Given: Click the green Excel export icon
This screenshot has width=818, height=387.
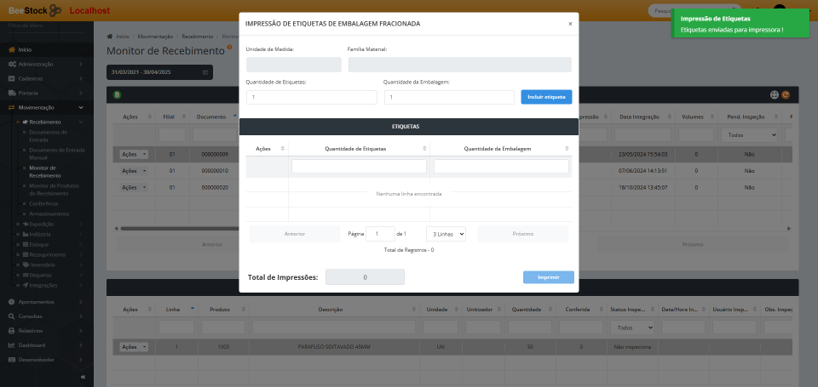Looking at the screenshot, I should click(x=117, y=94).
